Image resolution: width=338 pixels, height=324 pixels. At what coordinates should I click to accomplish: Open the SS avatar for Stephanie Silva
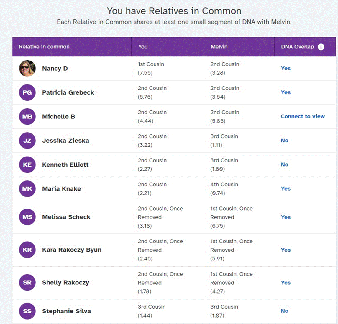click(x=27, y=311)
